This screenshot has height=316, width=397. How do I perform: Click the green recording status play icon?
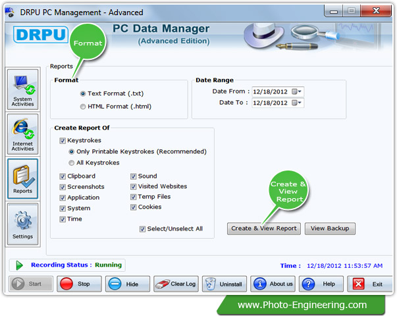[19, 265]
